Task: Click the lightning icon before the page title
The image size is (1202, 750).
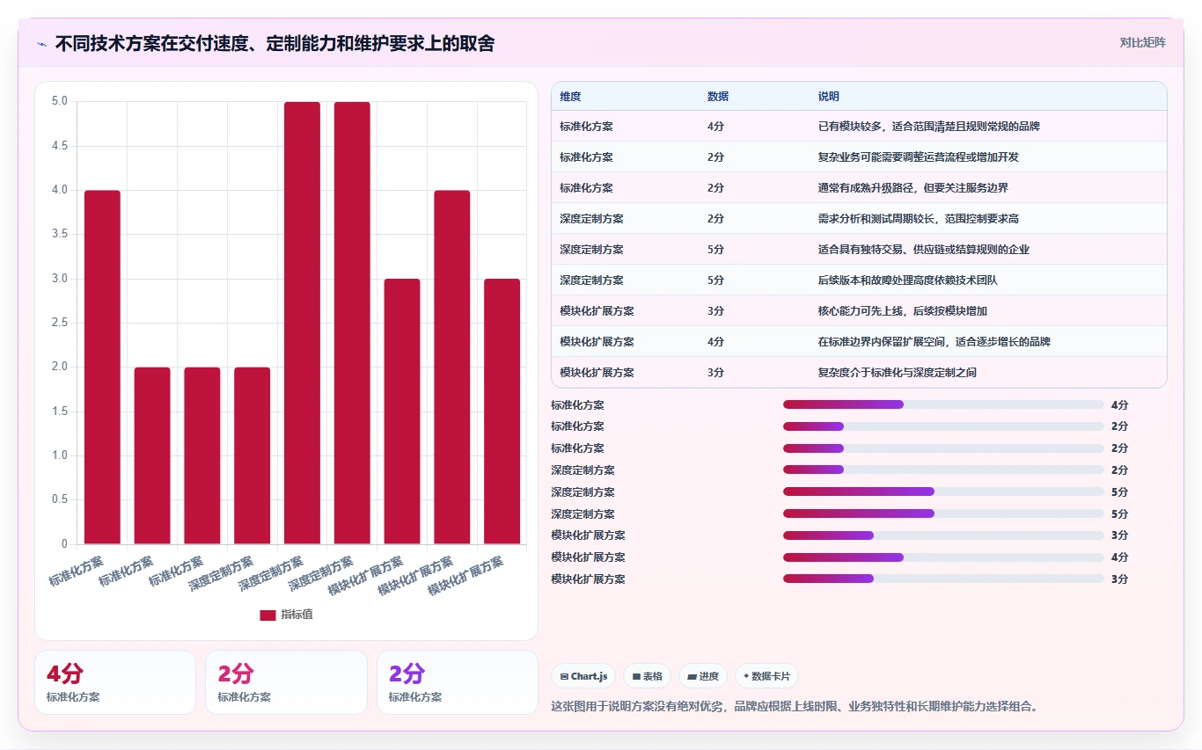Action: click(41, 43)
